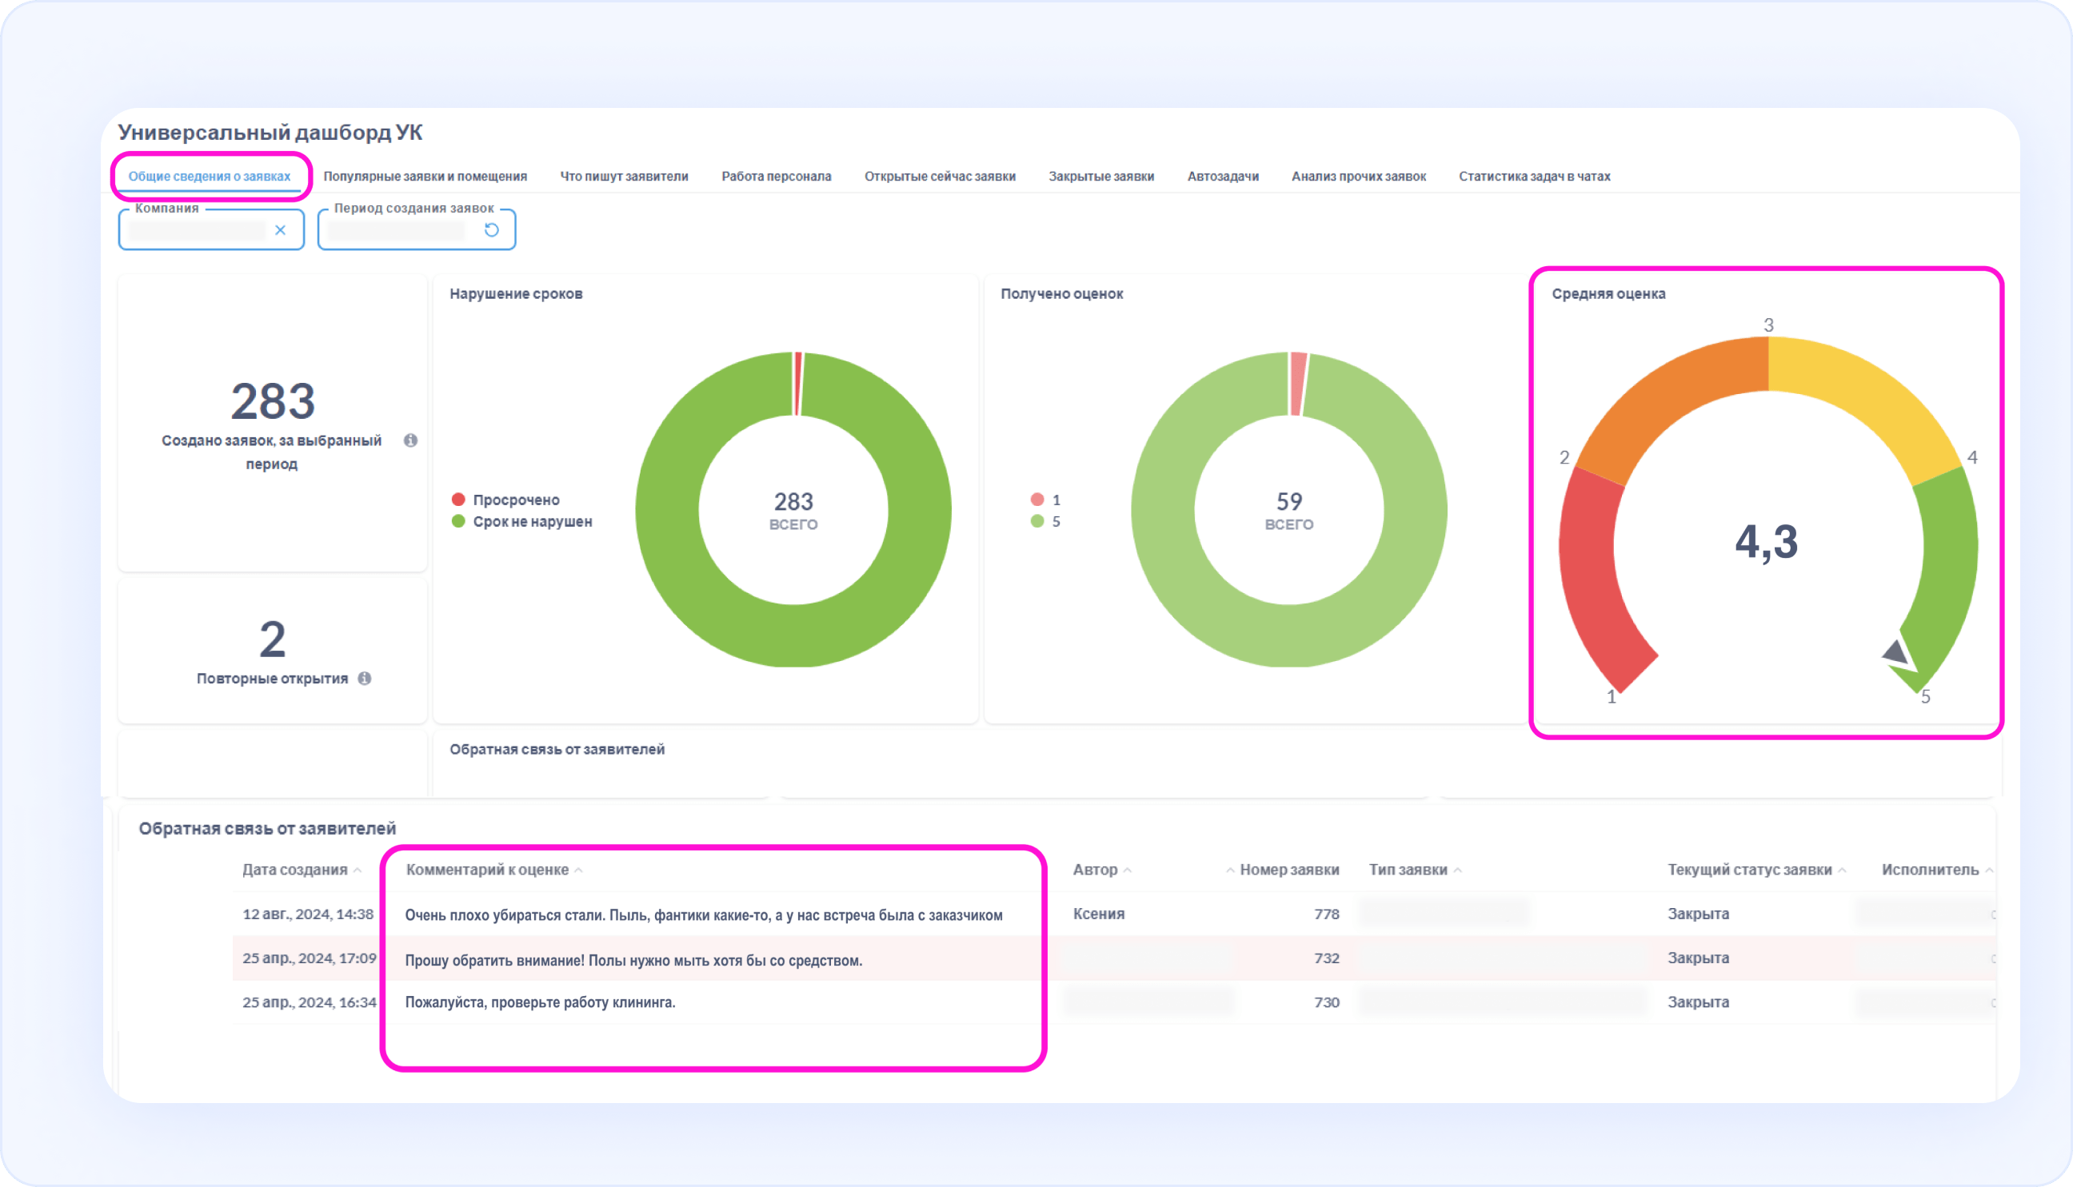Screen dimensions: 2073x1187
Task: Open the Компания filter dropdown
Action: pos(198,231)
